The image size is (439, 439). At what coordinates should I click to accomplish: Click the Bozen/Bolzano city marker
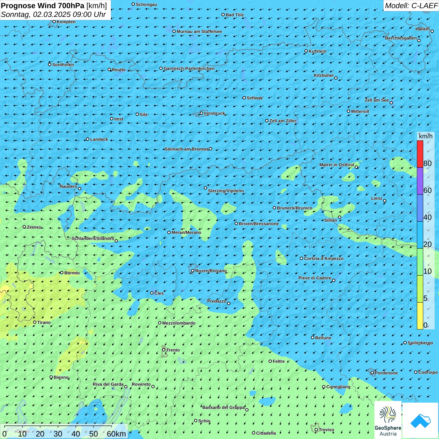[193, 271]
